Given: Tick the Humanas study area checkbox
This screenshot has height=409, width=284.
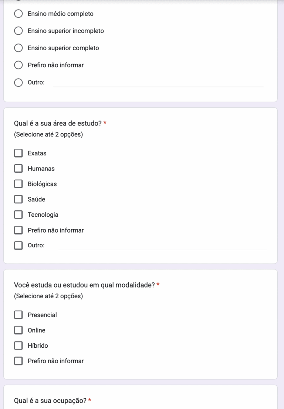Looking at the screenshot, I should pyautogui.click(x=18, y=169).
